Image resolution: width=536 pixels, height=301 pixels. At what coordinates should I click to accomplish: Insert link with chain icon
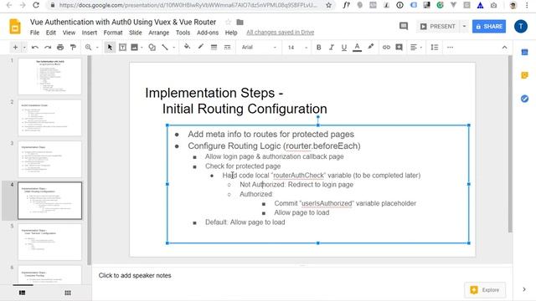pyautogui.click(x=386, y=48)
